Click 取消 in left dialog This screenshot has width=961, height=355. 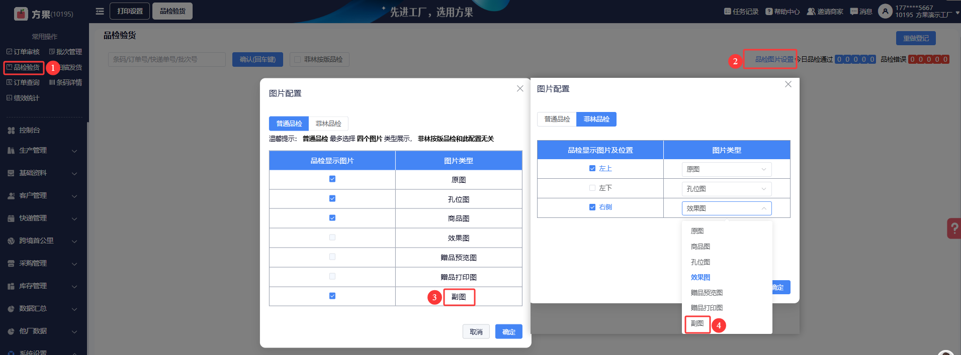[x=476, y=332]
